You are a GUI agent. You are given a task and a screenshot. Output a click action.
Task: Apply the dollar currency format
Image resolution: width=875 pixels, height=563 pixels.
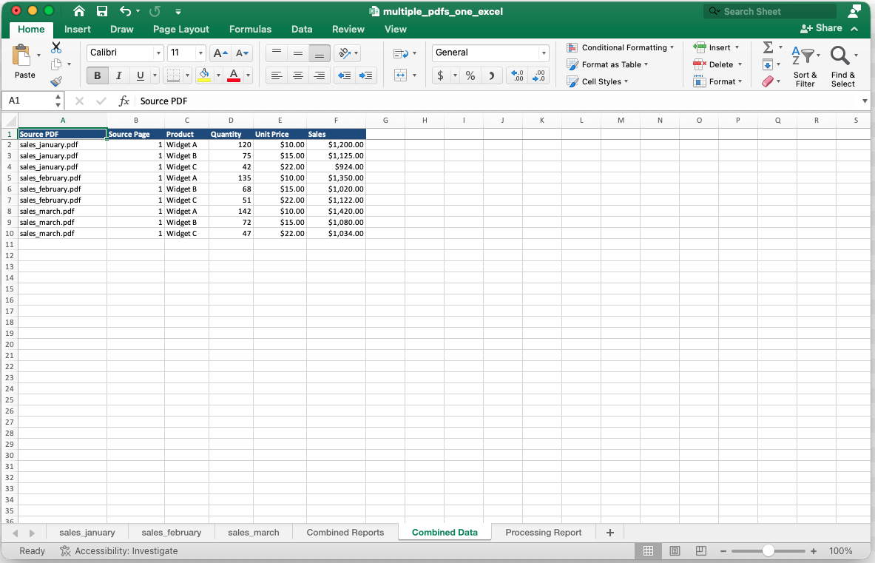[x=441, y=75]
